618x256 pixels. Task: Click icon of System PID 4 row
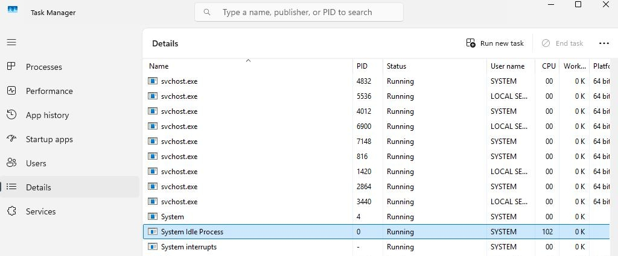153,217
